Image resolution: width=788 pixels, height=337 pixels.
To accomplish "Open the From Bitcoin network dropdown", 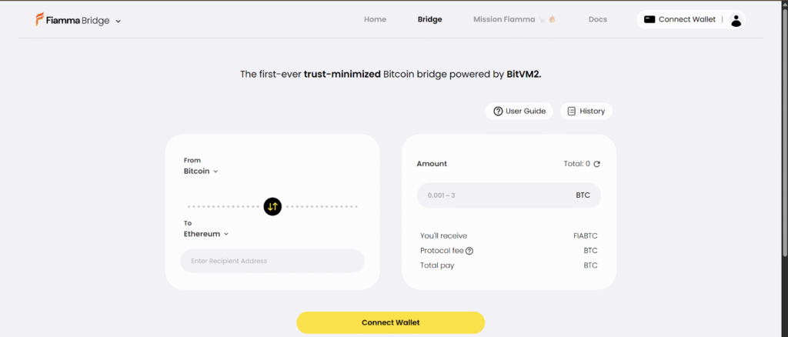I will (x=202, y=172).
